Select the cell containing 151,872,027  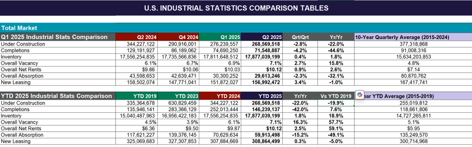click(x=220, y=82)
